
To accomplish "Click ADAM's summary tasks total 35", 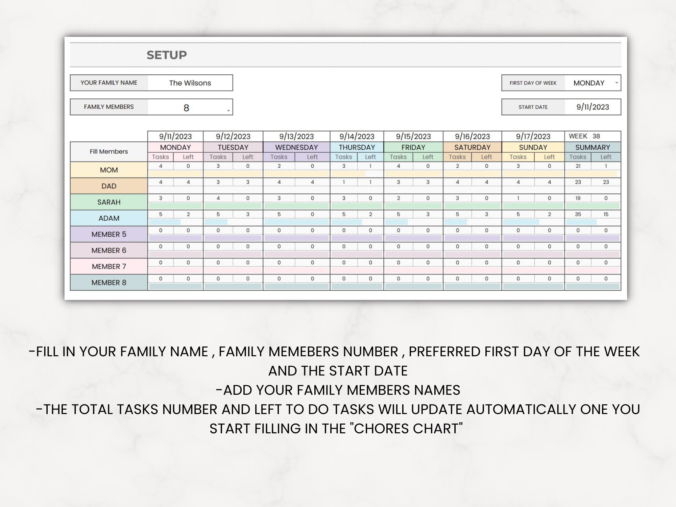I will (x=578, y=214).
